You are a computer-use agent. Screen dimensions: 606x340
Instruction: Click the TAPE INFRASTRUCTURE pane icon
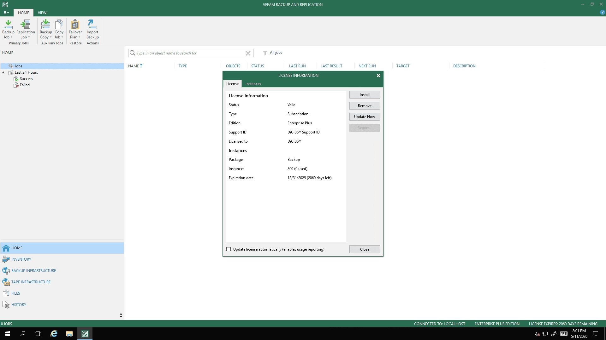point(6,282)
